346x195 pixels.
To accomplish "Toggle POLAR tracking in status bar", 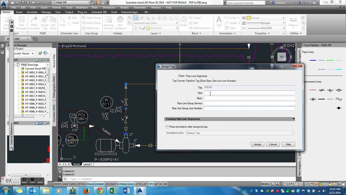I will click(91, 184).
